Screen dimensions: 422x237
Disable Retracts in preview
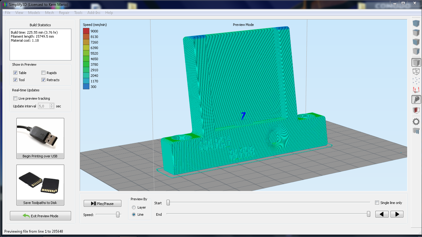(44, 80)
